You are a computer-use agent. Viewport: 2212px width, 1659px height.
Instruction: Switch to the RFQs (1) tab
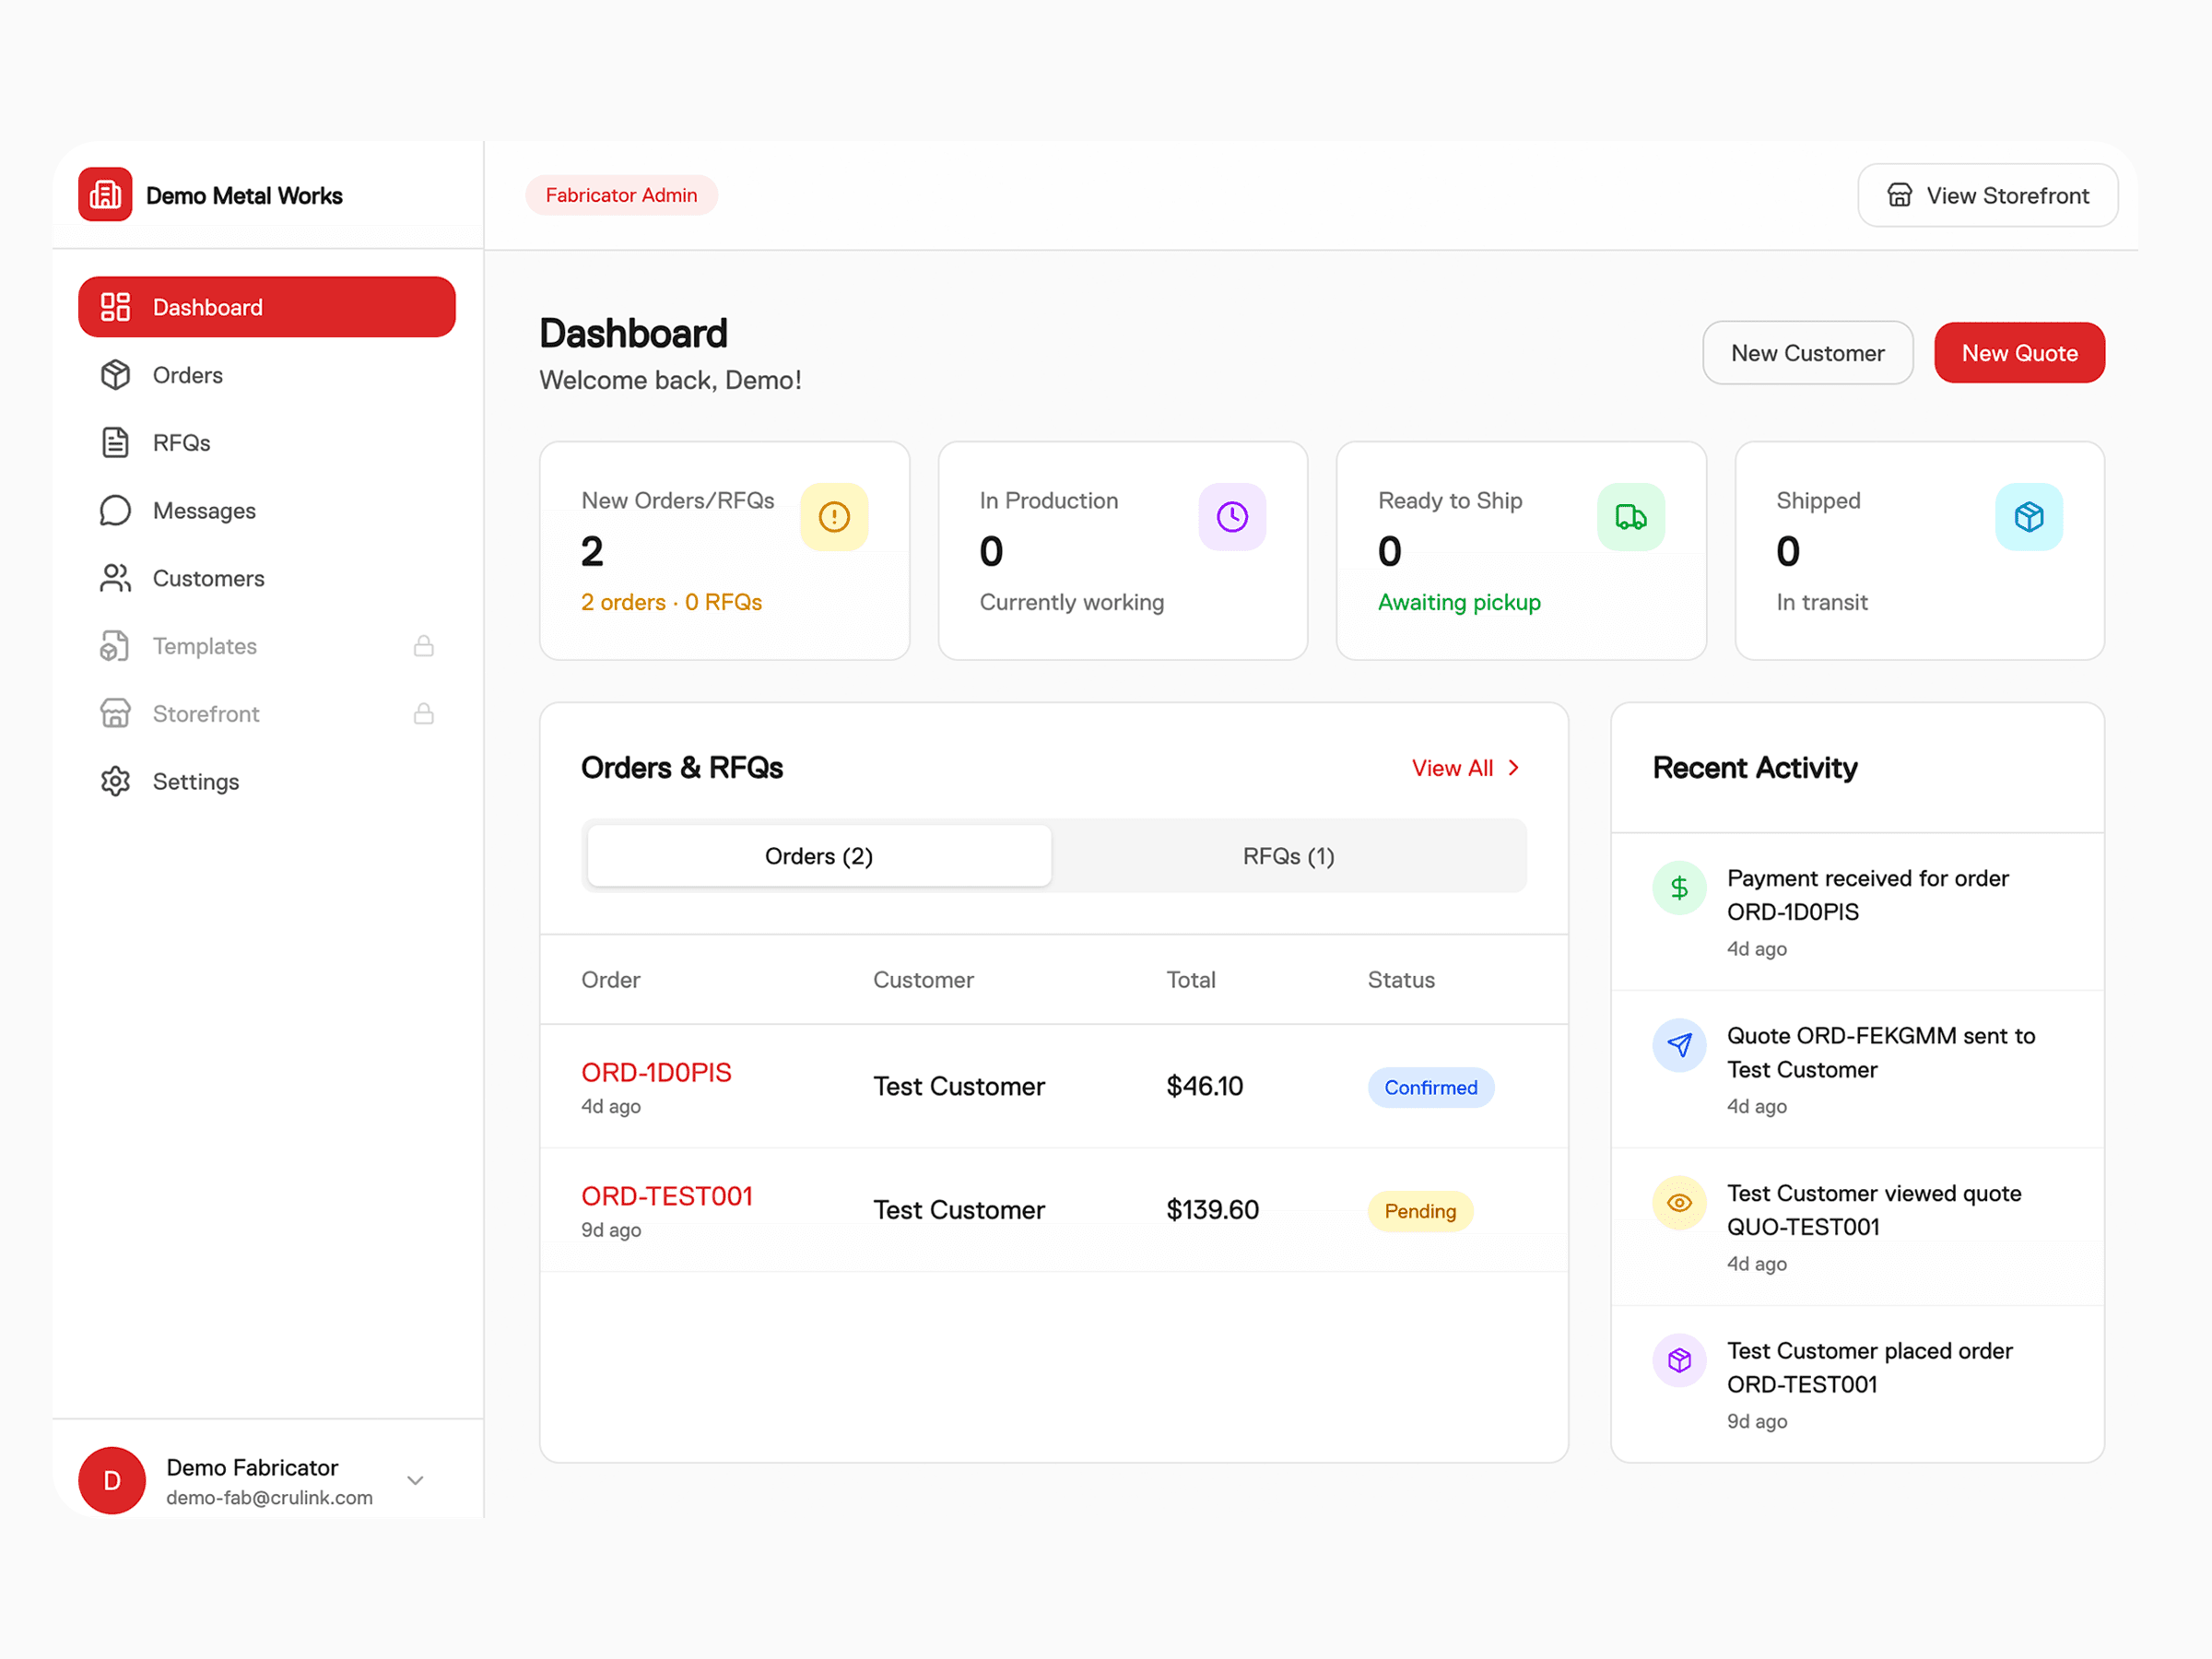click(1288, 856)
